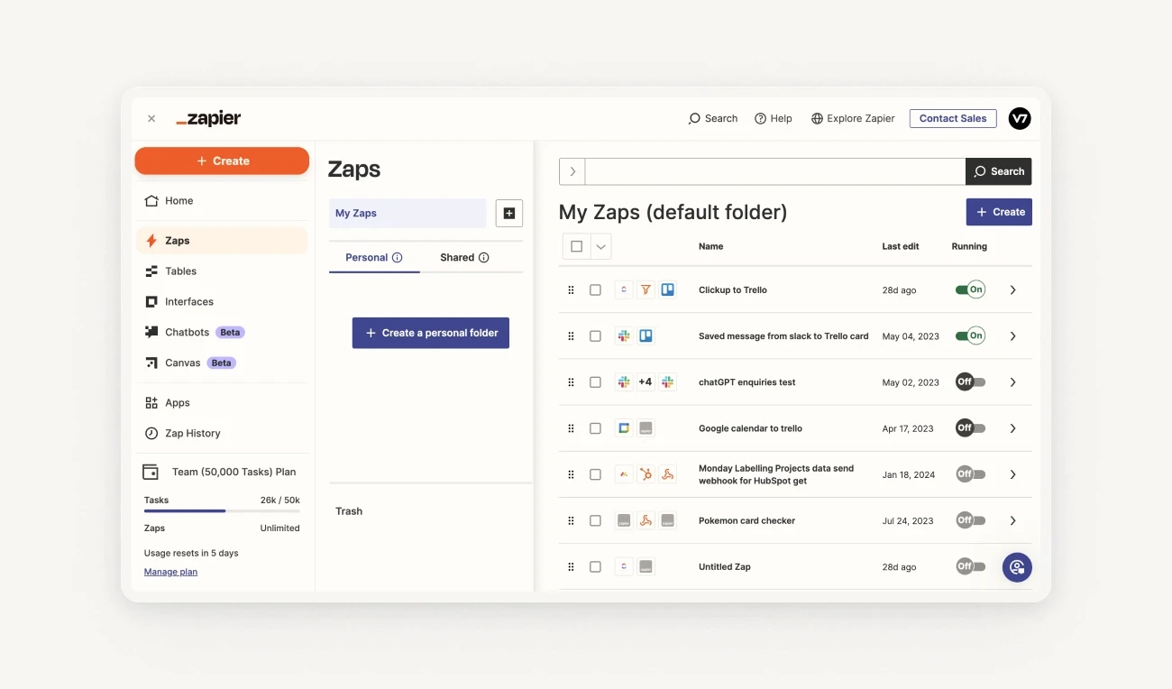Click the dark Search button
The image size is (1172, 689).
coord(999,171)
